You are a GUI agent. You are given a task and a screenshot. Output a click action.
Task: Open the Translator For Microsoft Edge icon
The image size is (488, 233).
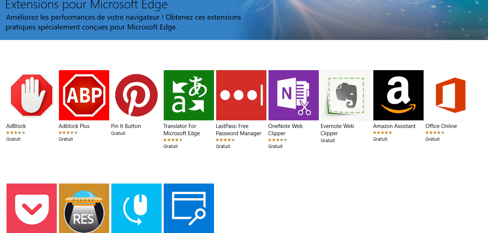point(189,95)
